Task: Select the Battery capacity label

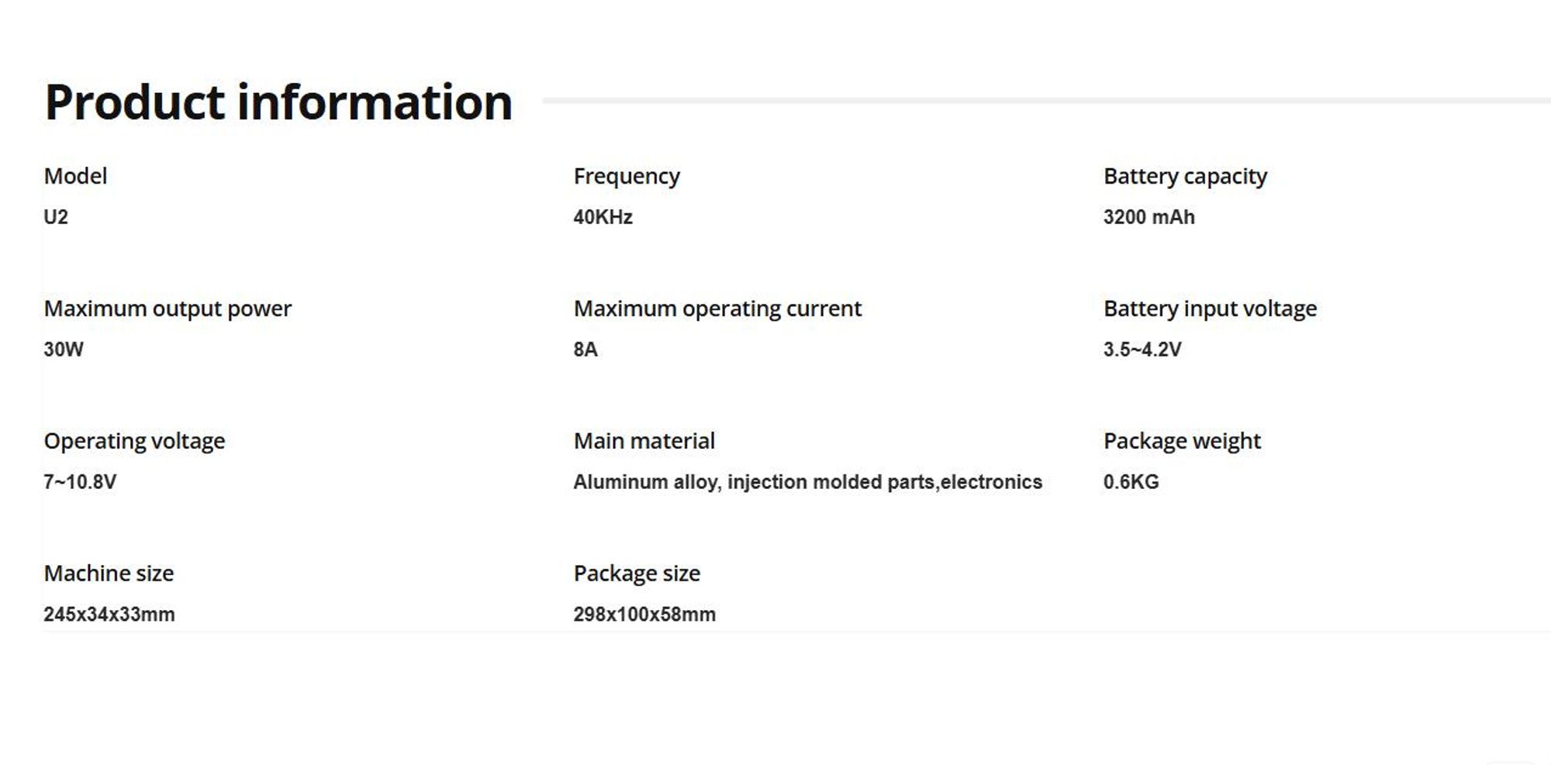Action: click(x=1185, y=177)
